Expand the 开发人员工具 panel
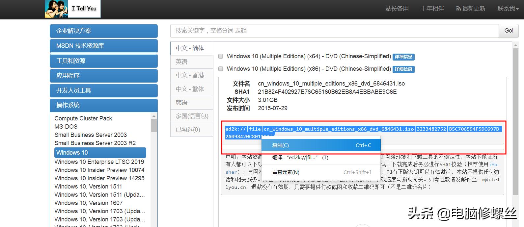 coord(104,90)
